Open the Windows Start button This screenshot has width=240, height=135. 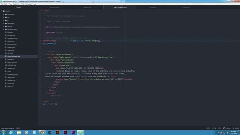click(x=3, y=132)
